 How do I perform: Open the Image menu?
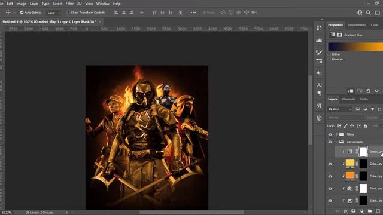click(x=22, y=4)
